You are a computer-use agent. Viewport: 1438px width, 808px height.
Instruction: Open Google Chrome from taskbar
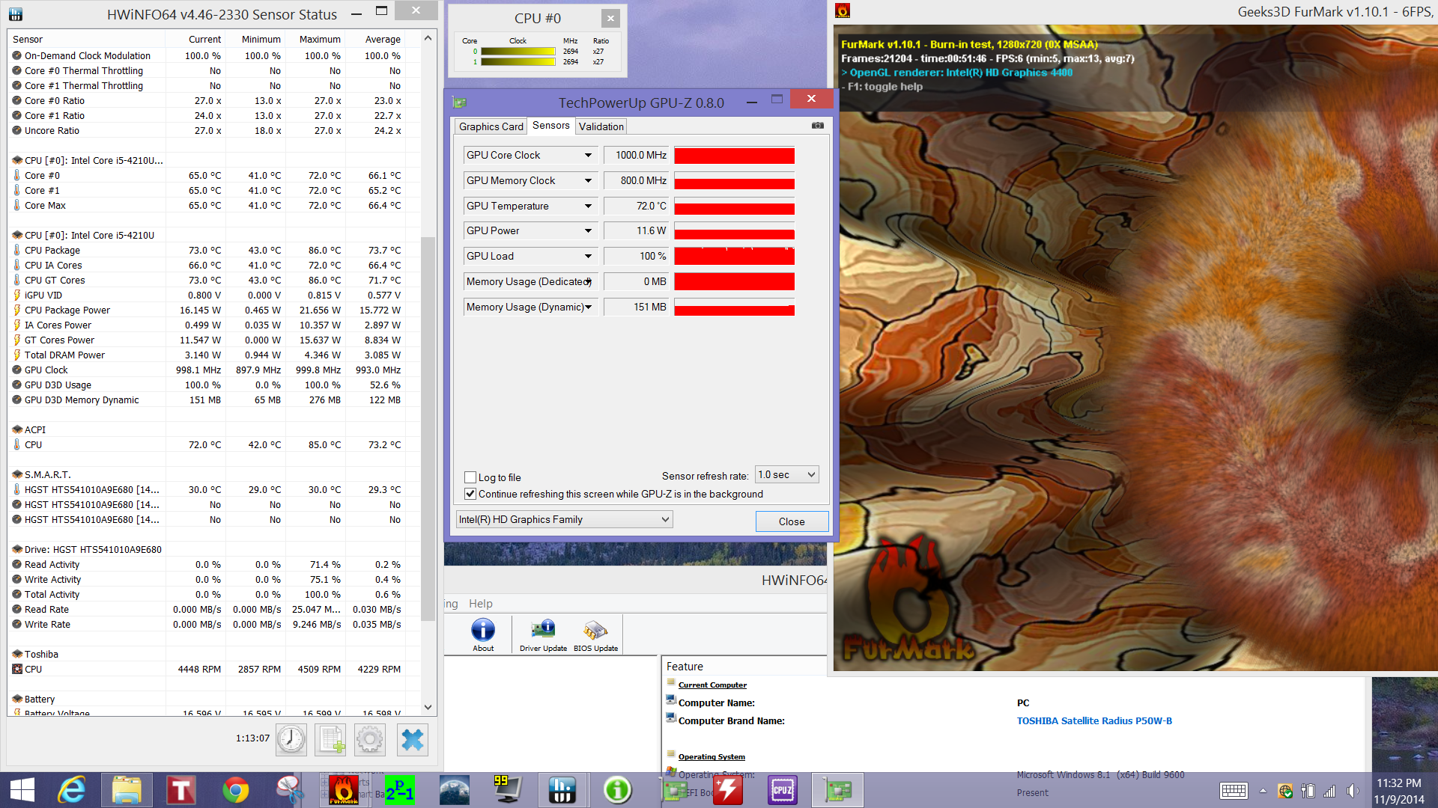235,790
